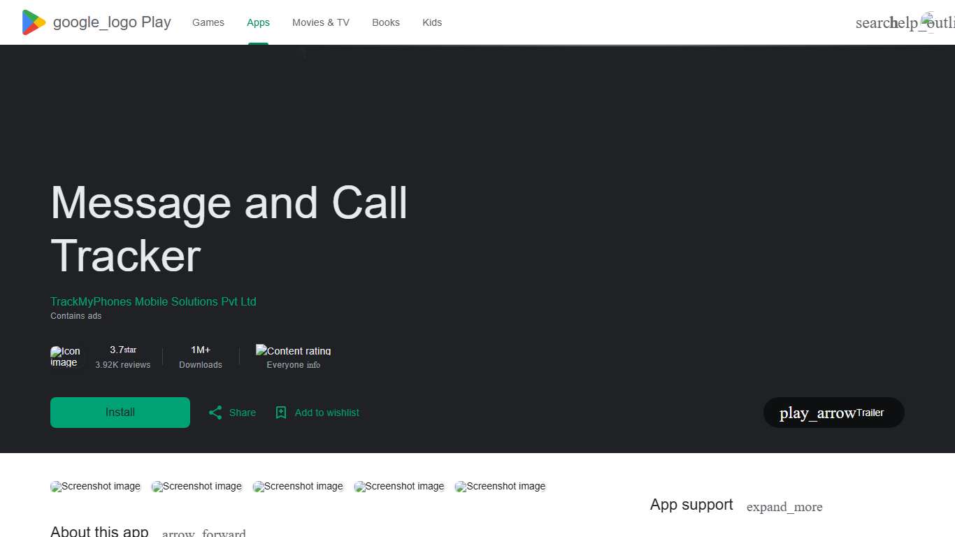This screenshot has height=537, width=955.
Task: Switch to the Games tab
Action: [208, 22]
